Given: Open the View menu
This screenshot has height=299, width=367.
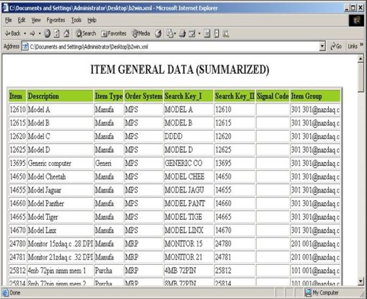Looking at the screenshot, I should coord(36,20).
